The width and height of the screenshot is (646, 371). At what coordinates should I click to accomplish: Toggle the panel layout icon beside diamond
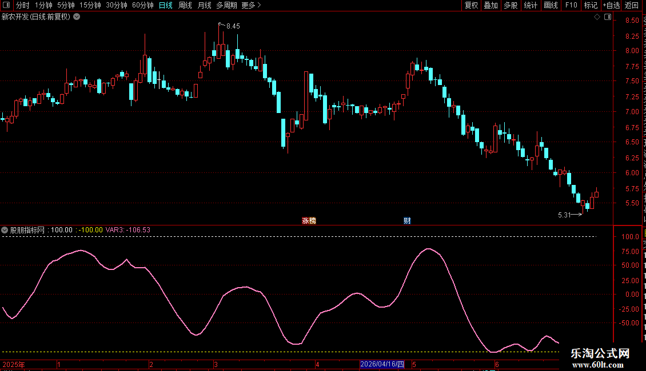pyautogui.click(x=608, y=17)
